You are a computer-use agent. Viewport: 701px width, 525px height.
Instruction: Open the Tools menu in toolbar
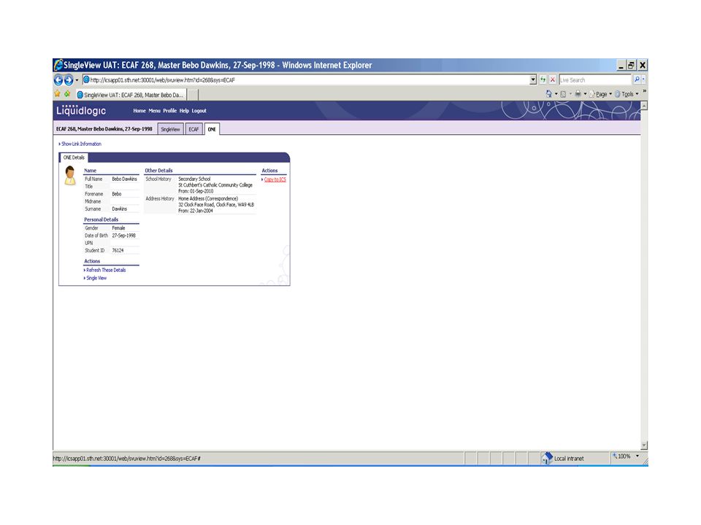point(627,94)
